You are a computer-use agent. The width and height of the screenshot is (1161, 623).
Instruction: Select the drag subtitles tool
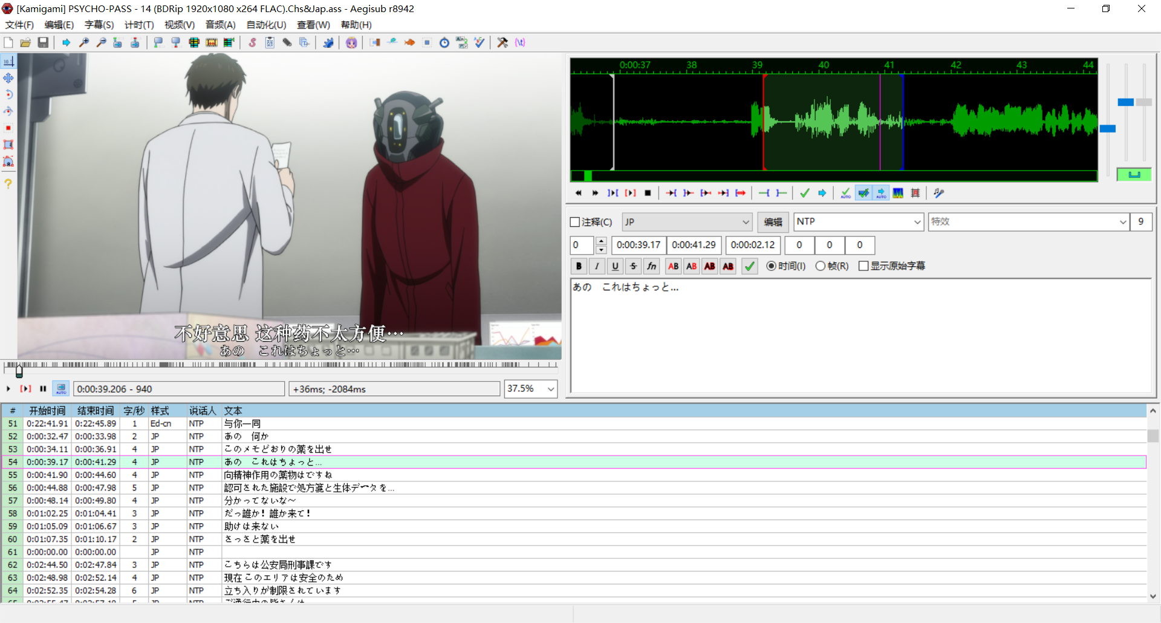8,78
